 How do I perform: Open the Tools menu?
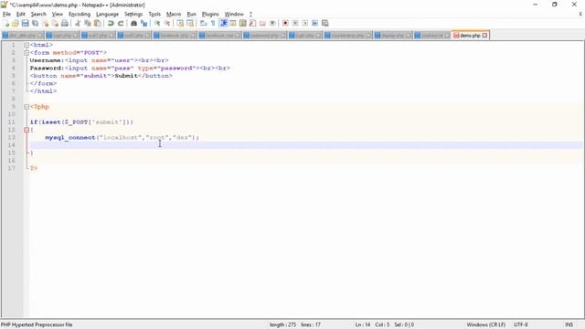point(154,15)
